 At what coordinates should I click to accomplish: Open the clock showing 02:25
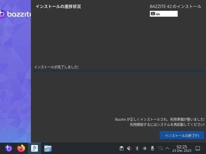point(182,149)
